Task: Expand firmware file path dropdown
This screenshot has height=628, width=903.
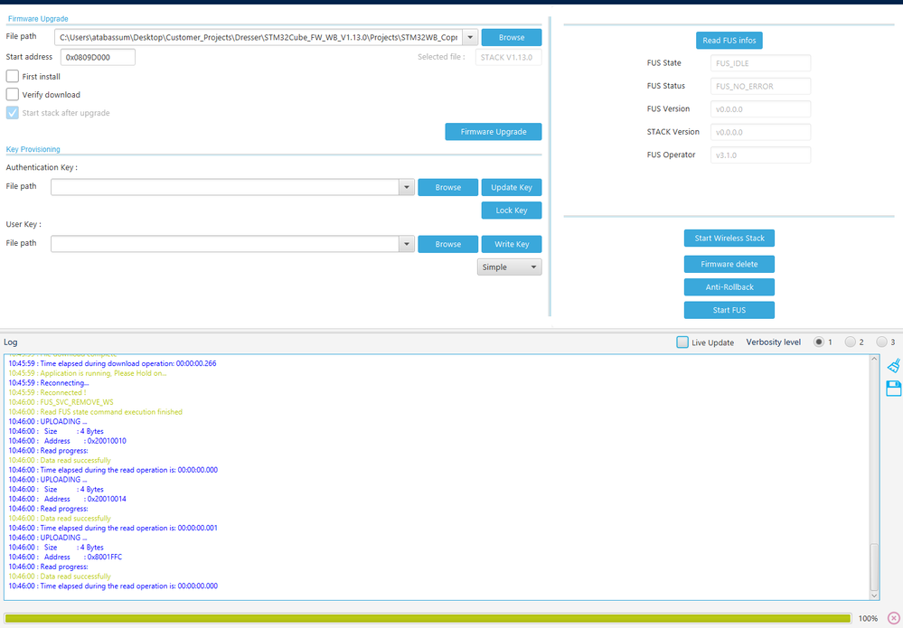Action: pos(470,37)
